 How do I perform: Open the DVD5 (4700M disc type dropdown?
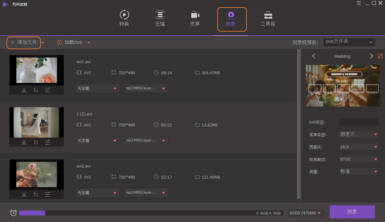pos(305,213)
